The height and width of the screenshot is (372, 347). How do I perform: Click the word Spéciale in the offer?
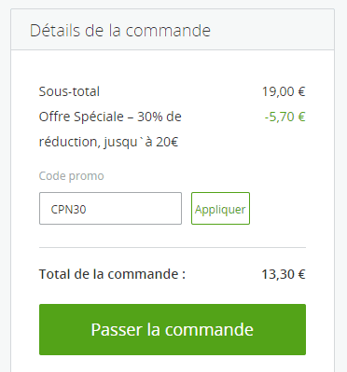point(99,117)
